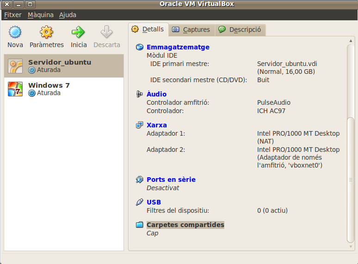Viewport: 358px width, 264px height.
Task: Open the Fitxer menu
Action: point(13,15)
